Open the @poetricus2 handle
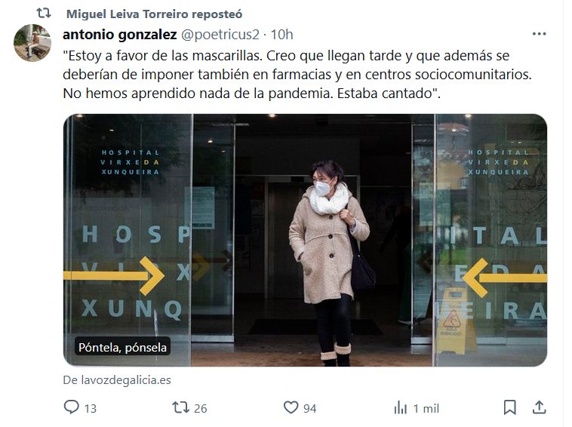The width and height of the screenshot is (572, 427). click(220, 34)
